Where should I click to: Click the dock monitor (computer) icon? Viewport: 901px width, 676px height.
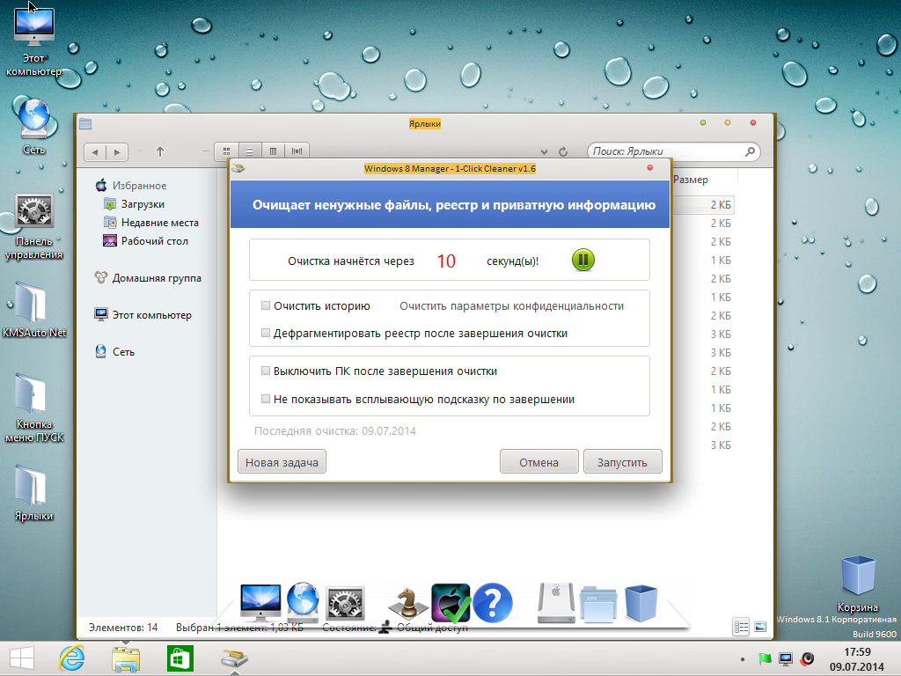(260, 602)
